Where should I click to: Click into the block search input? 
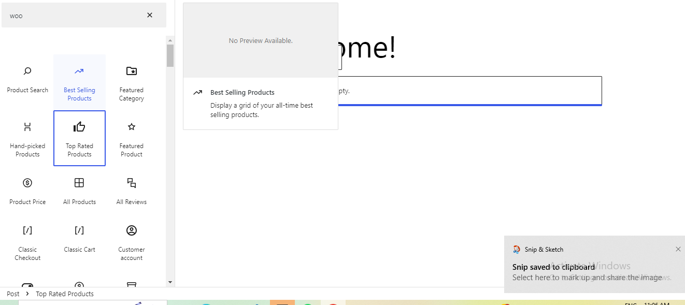click(73, 16)
